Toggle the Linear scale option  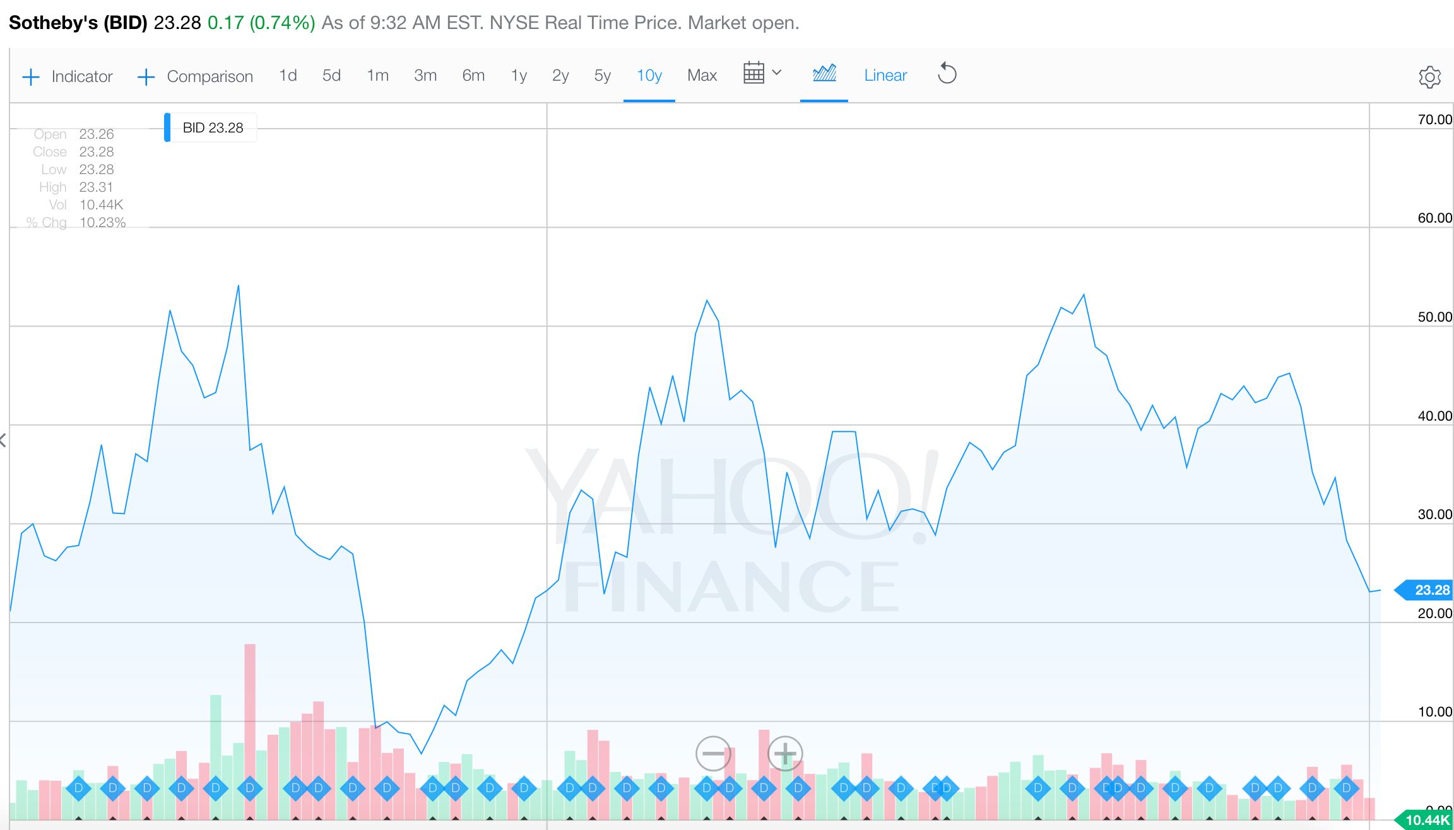(885, 76)
